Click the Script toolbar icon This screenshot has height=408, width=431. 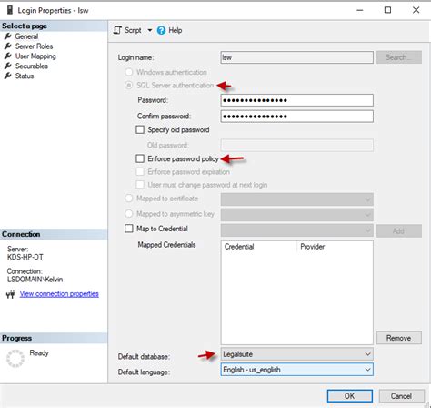point(117,30)
